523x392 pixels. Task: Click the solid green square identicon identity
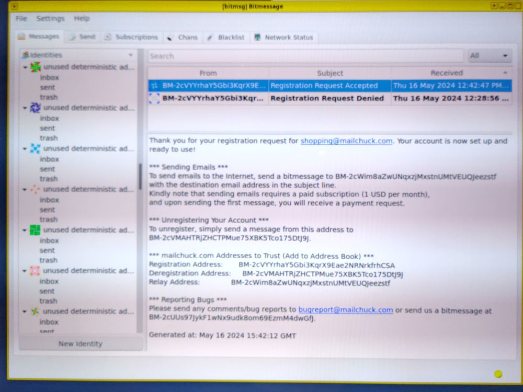coord(35,230)
